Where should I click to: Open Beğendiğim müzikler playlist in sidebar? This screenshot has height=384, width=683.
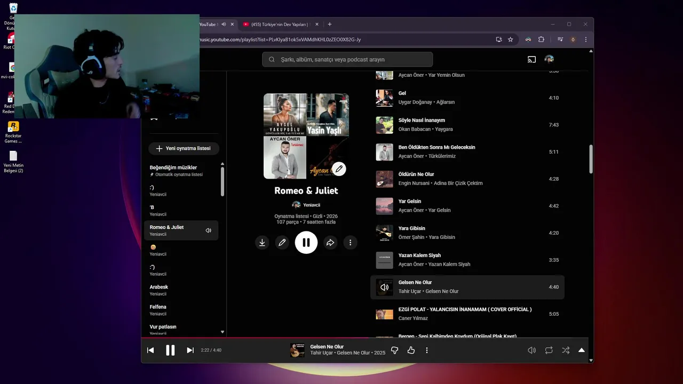[x=181, y=171]
